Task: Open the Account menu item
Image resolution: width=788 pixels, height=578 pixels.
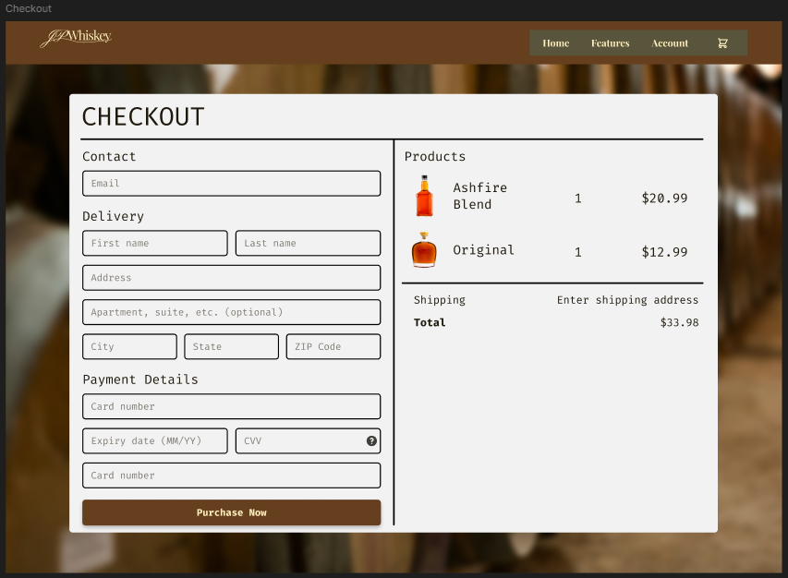Action: (670, 43)
